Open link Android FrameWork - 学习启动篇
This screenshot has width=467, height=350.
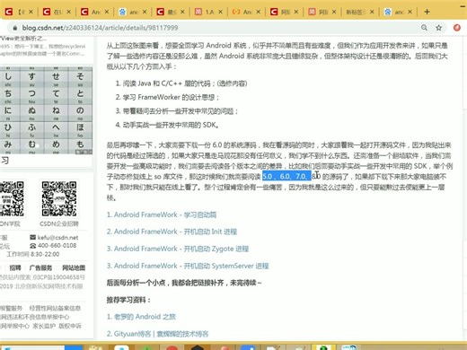click(x=162, y=214)
